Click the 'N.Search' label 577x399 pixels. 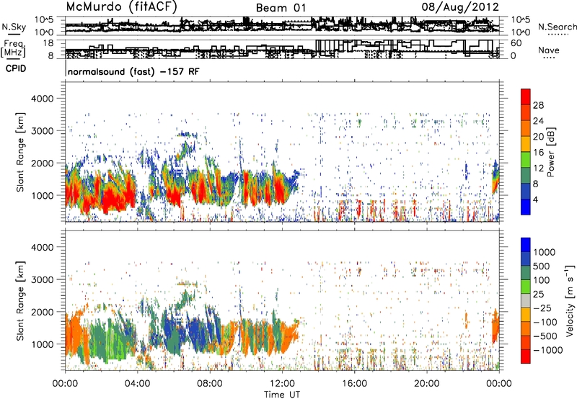(557, 27)
